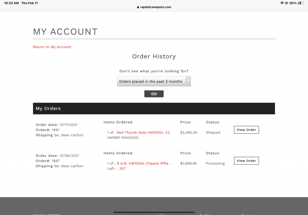Click the 50% battery percentage
308x215 pixels.
point(293,3)
